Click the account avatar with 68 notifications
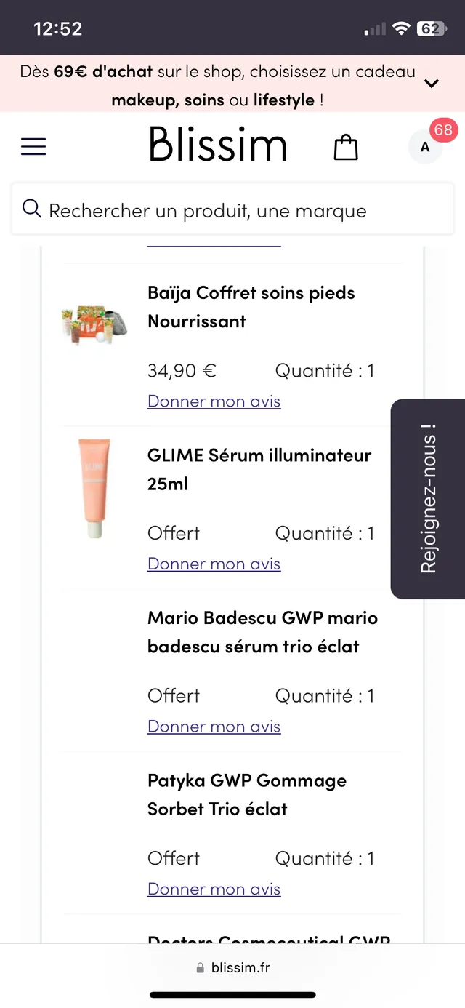 pyautogui.click(x=425, y=146)
